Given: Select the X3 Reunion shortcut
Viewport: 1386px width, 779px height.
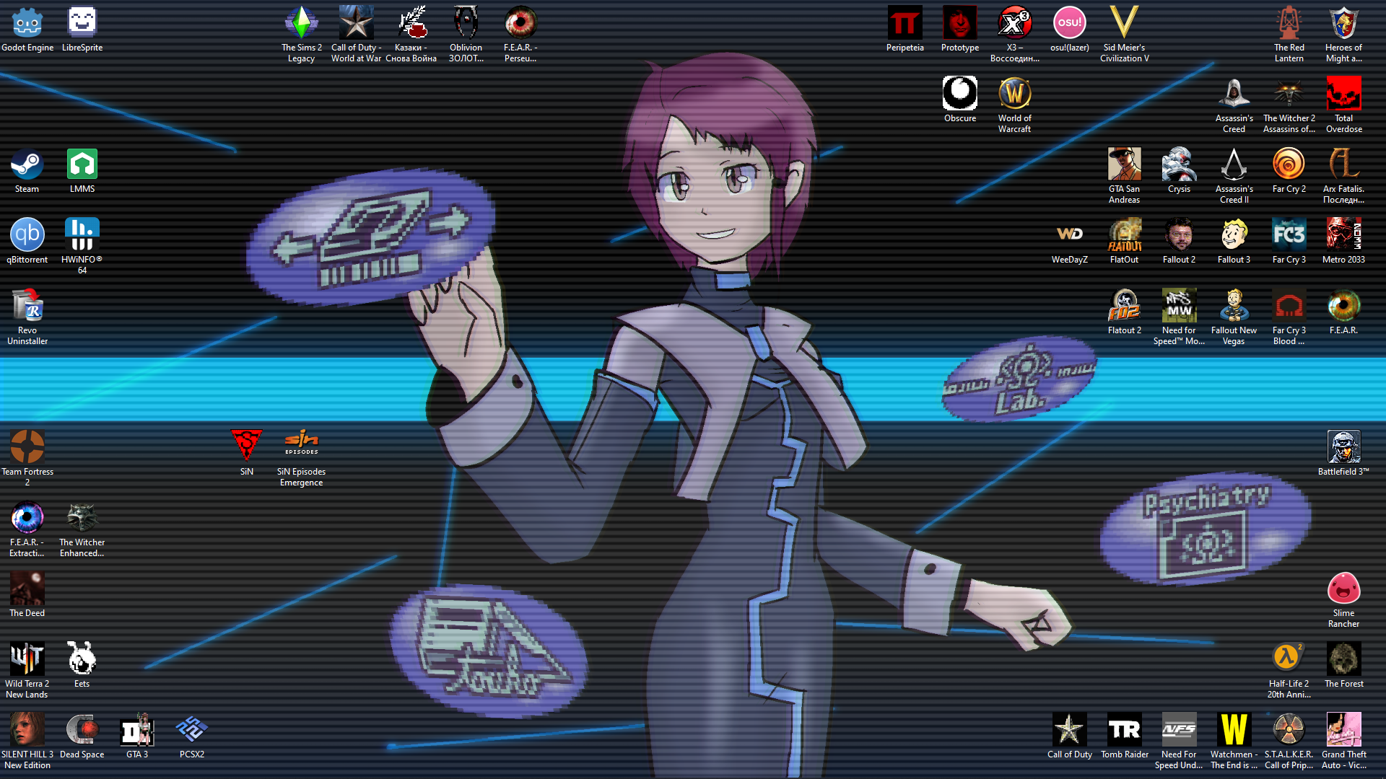Looking at the screenshot, I should click(1015, 34).
